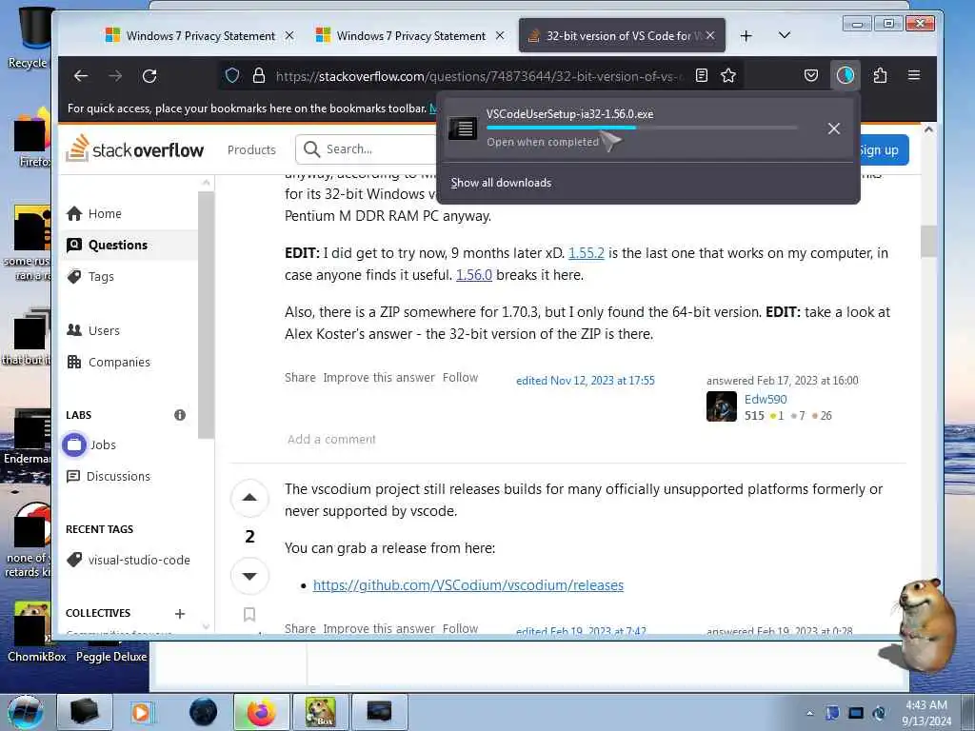Viewport: 975px width, 731px height.
Task: Focus the Stack Overflow search field
Action: click(367, 149)
